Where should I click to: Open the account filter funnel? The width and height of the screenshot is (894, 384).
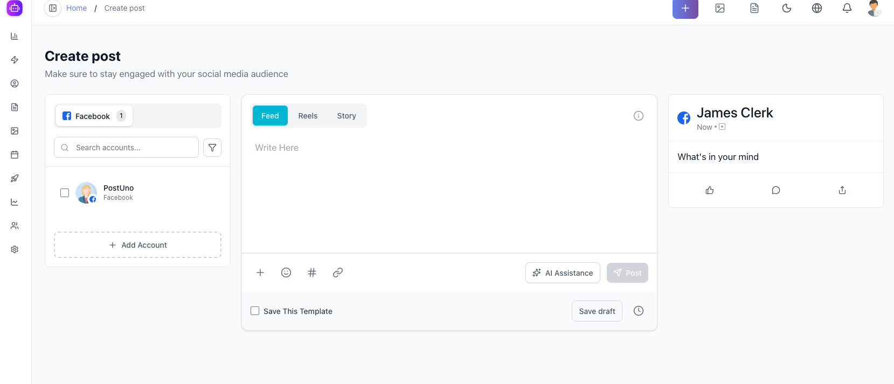212,148
